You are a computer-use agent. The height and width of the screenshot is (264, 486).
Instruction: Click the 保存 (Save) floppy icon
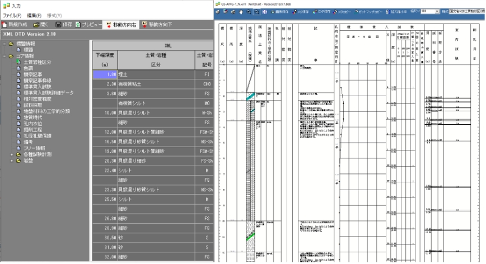click(62, 25)
